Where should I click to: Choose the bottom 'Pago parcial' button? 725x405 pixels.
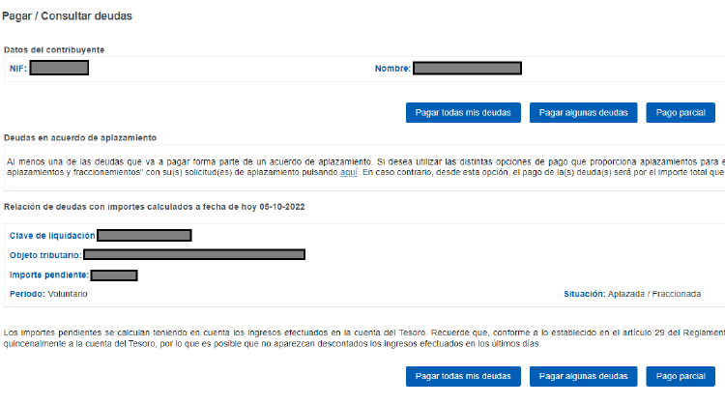[x=680, y=376]
